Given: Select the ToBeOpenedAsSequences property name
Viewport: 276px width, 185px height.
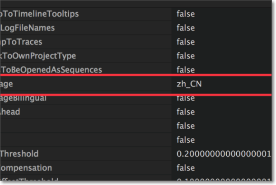Looking at the screenshot, I should coord(51,70).
